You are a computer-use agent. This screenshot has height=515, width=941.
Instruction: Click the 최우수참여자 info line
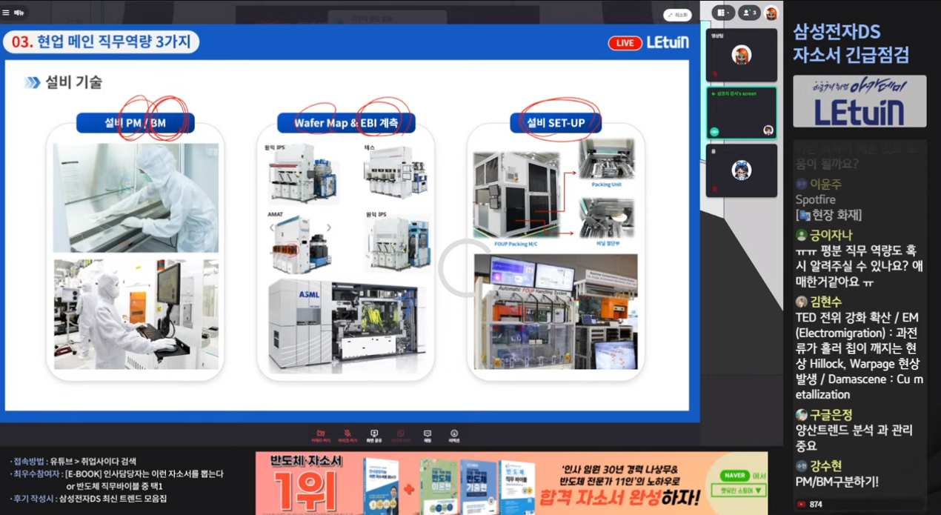pyautogui.click(x=116, y=479)
